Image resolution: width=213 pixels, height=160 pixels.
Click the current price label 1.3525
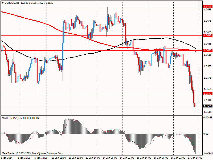coord(208,106)
